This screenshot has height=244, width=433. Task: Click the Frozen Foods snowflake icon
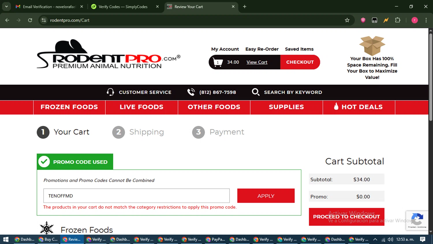point(46,228)
